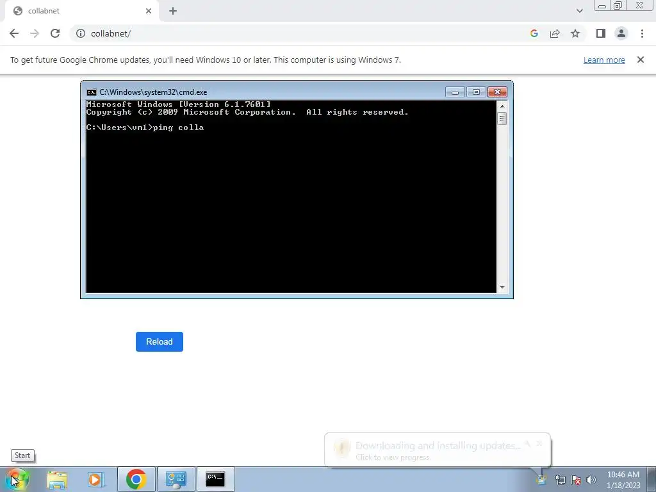Switch to Google Chrome in the taskbar

point(136,479)
